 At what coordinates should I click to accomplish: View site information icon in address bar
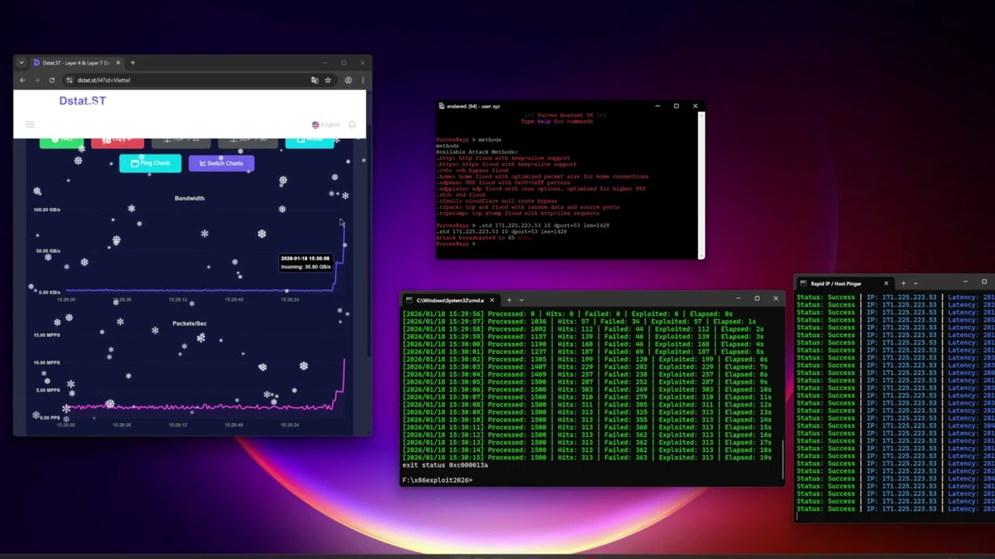[x=69, y=80]
